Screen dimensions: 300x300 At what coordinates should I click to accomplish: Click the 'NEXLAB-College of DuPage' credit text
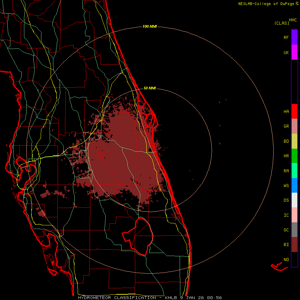tap(266, 4)
